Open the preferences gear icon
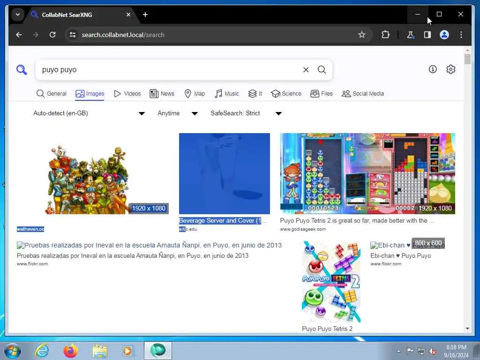The height and width of the screenshot is (360, 480). tap(450, 69)
